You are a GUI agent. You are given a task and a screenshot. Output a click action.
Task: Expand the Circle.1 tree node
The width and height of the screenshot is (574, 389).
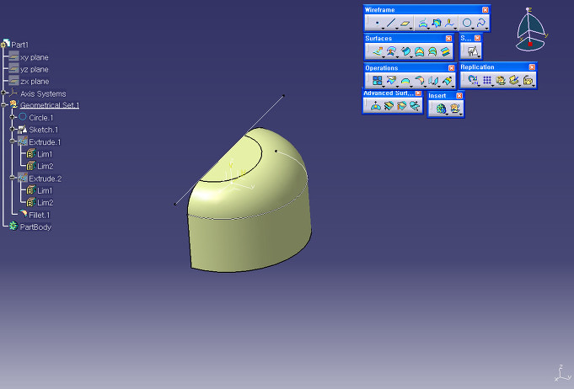click(13, 117)
